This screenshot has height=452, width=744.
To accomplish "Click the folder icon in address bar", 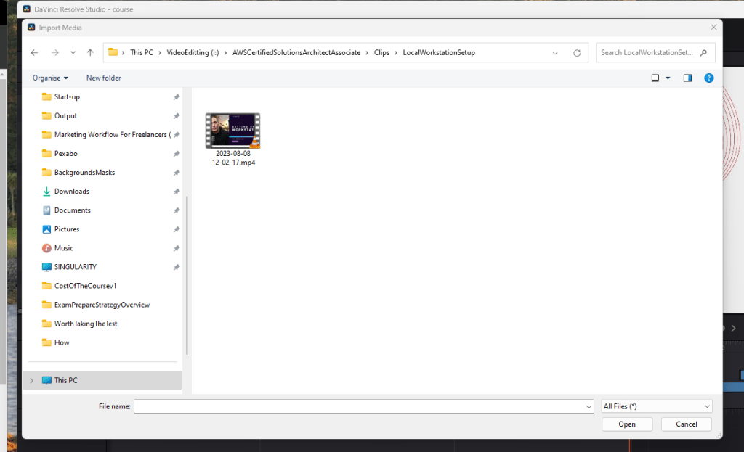I will tap(113, 52).
